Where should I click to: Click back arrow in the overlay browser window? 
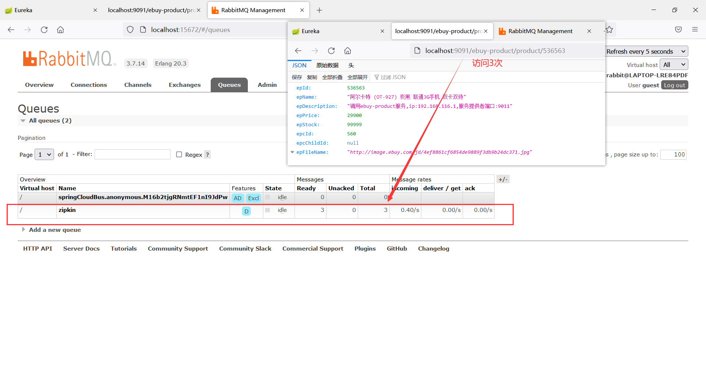[298, 51]
